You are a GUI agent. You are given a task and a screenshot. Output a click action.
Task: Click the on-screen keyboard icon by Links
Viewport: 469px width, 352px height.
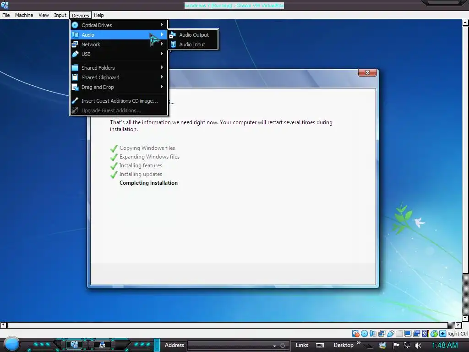(x=320, y=345)
